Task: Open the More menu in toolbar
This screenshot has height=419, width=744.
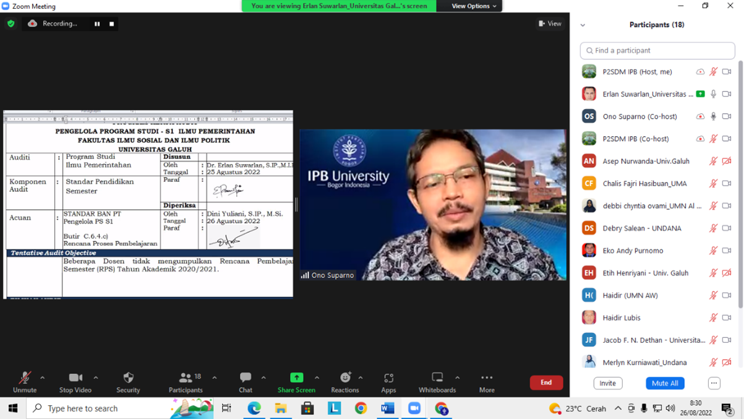Action: 487,381
